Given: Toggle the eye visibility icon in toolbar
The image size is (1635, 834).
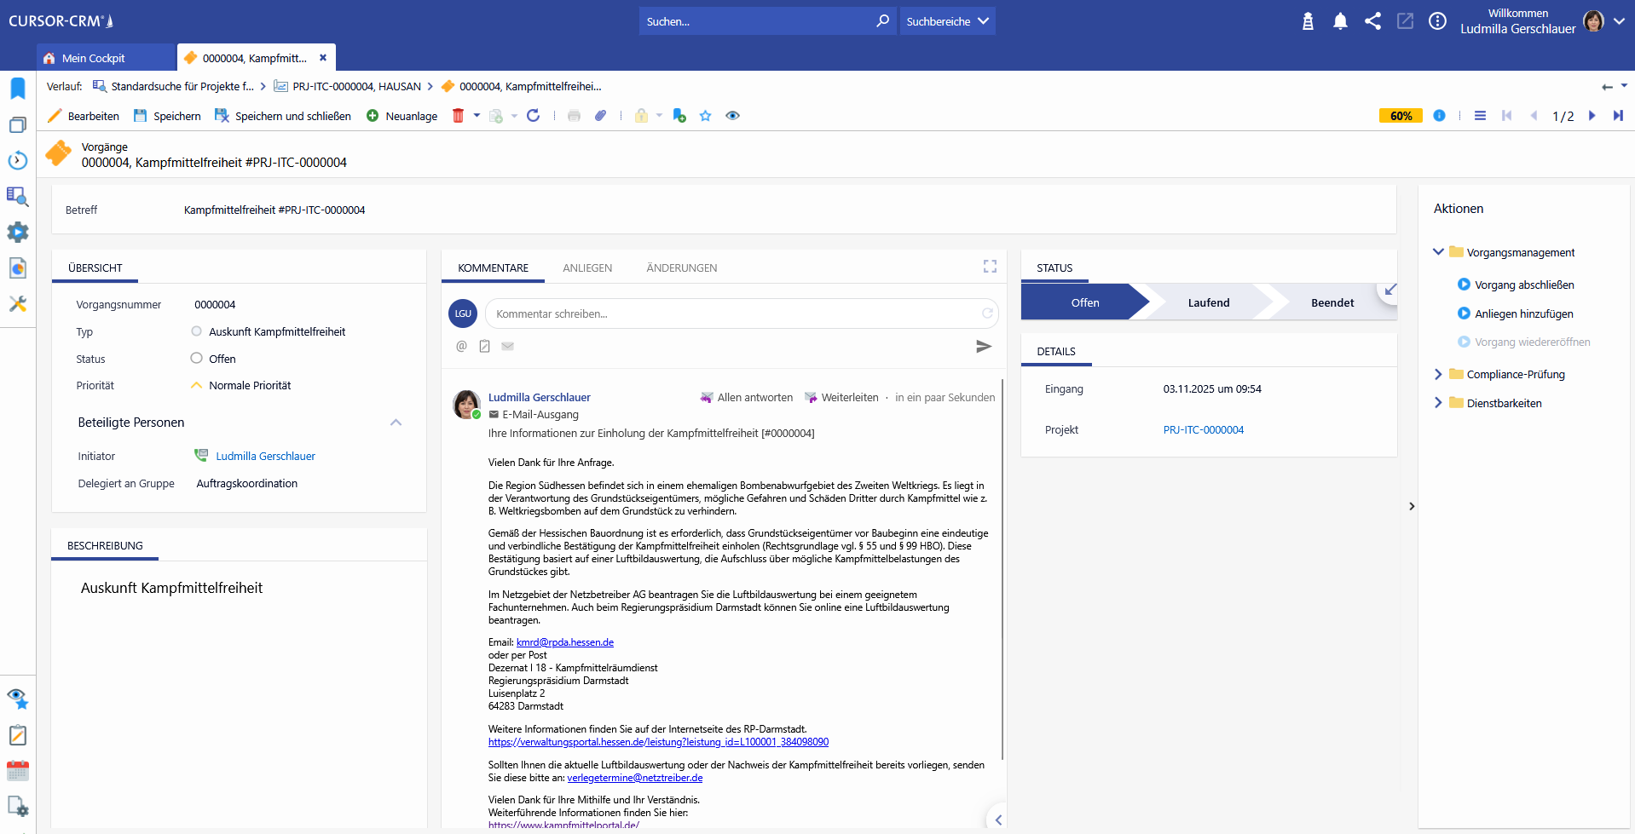Looking at the screenshot, I should (x=732, y=116).
